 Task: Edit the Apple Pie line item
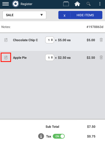click(x=6, y=58)
